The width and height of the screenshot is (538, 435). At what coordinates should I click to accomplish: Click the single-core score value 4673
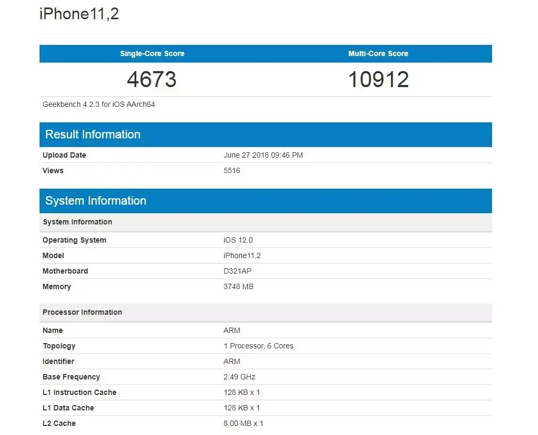152,79
